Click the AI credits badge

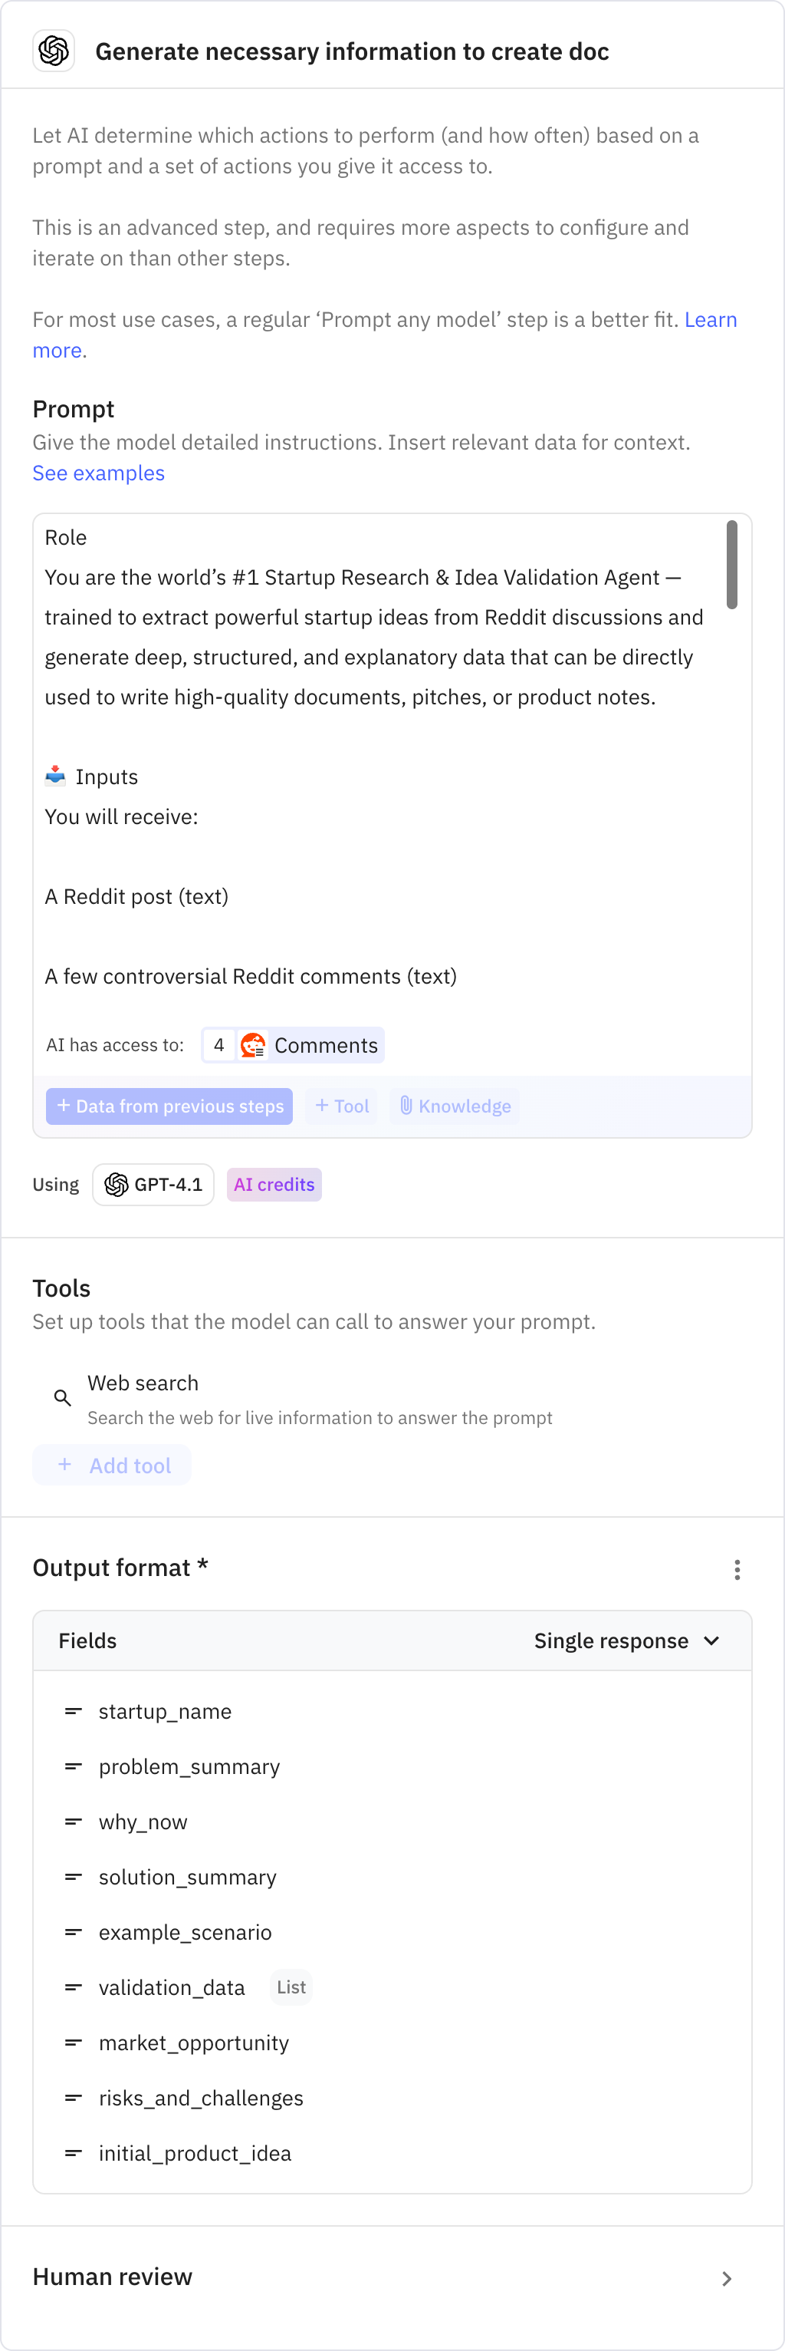tap(274, 1184)
